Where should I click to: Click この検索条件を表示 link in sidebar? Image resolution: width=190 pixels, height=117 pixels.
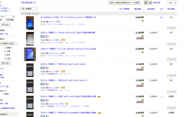point(7,108)
